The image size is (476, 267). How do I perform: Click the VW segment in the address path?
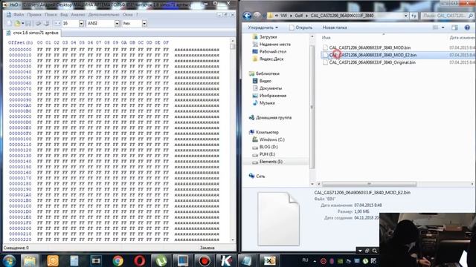283,16
